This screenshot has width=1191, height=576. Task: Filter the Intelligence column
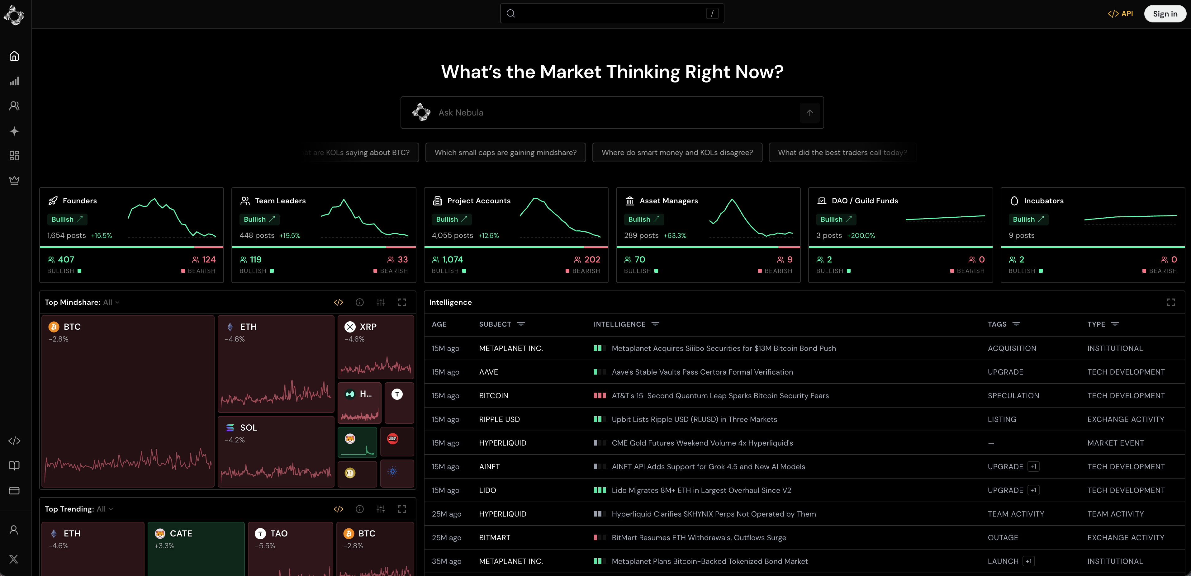[x=655, y=324]
